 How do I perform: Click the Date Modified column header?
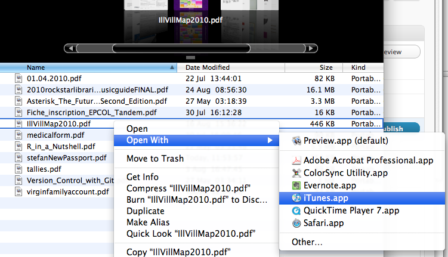pos(209,67)
